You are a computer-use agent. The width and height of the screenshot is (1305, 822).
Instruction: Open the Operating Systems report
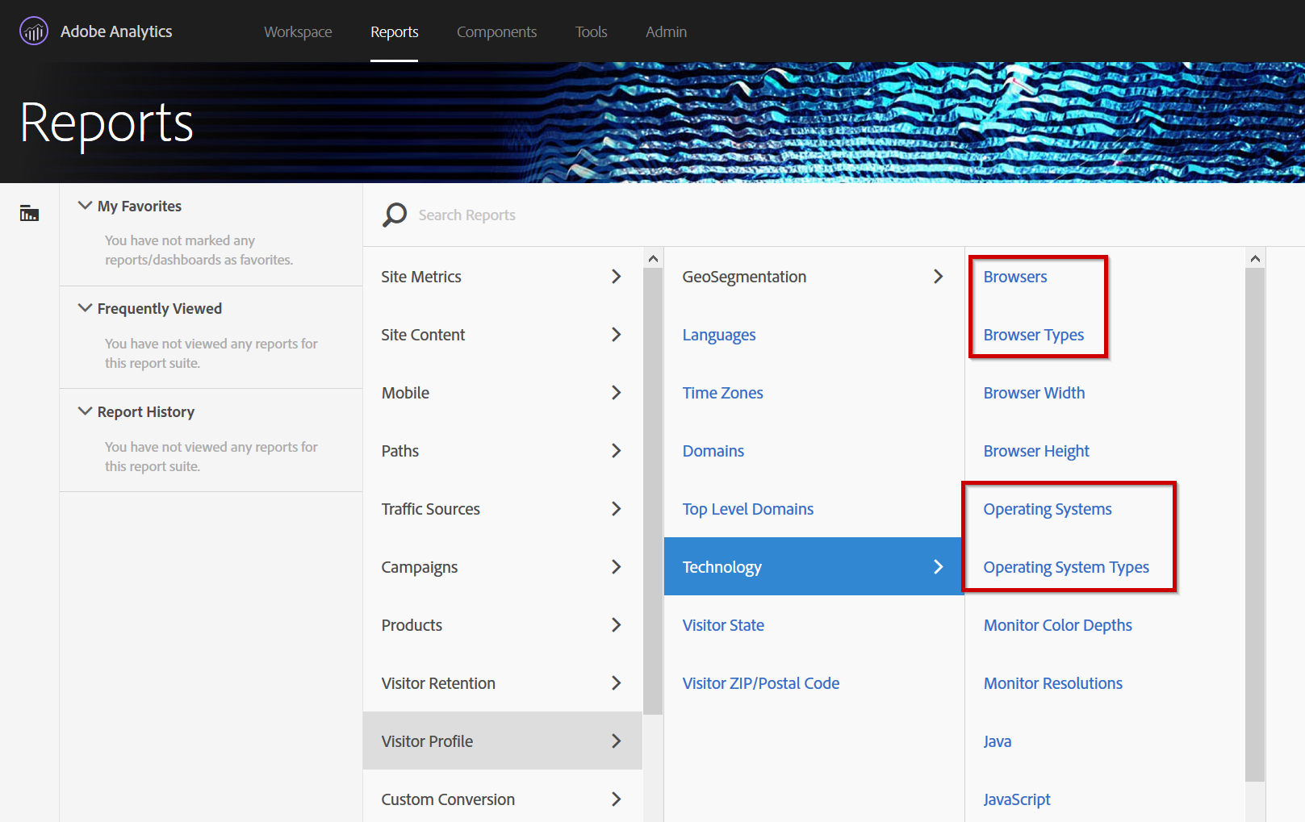coord(1048,509)
